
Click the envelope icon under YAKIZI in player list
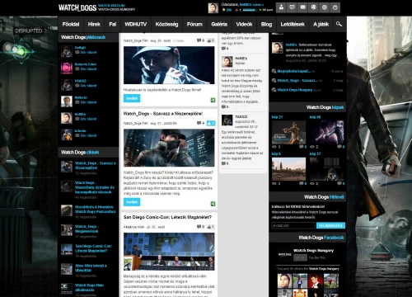pos(77,86)
